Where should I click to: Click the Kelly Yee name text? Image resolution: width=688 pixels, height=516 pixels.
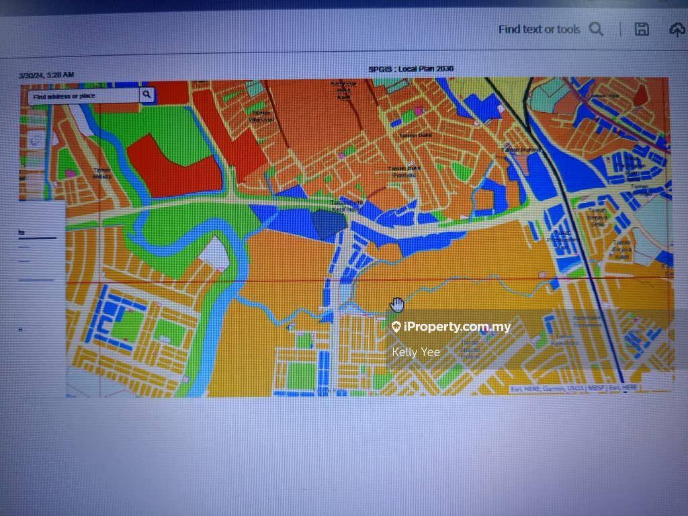[x=416, y=352]
